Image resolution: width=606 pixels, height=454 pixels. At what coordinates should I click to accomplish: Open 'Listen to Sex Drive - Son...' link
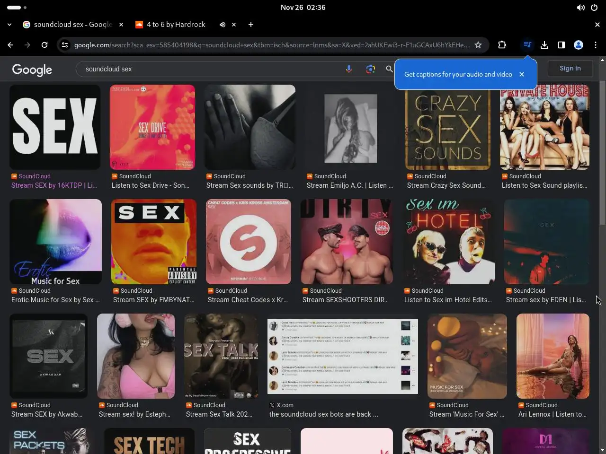151,185
